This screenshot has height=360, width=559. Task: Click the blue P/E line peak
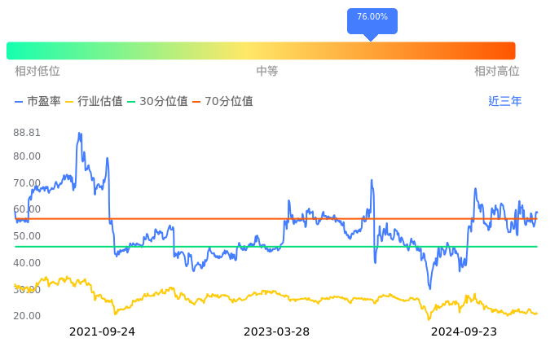coord(79,134)
